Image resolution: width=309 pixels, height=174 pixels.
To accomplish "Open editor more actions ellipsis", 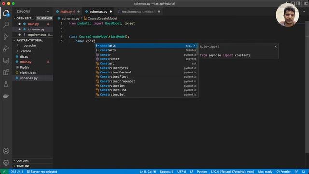I will click(x=303, y=12).
